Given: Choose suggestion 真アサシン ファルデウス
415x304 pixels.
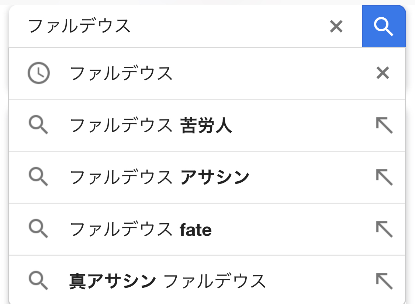Looking at the screenshot, I should pos(167,282).
